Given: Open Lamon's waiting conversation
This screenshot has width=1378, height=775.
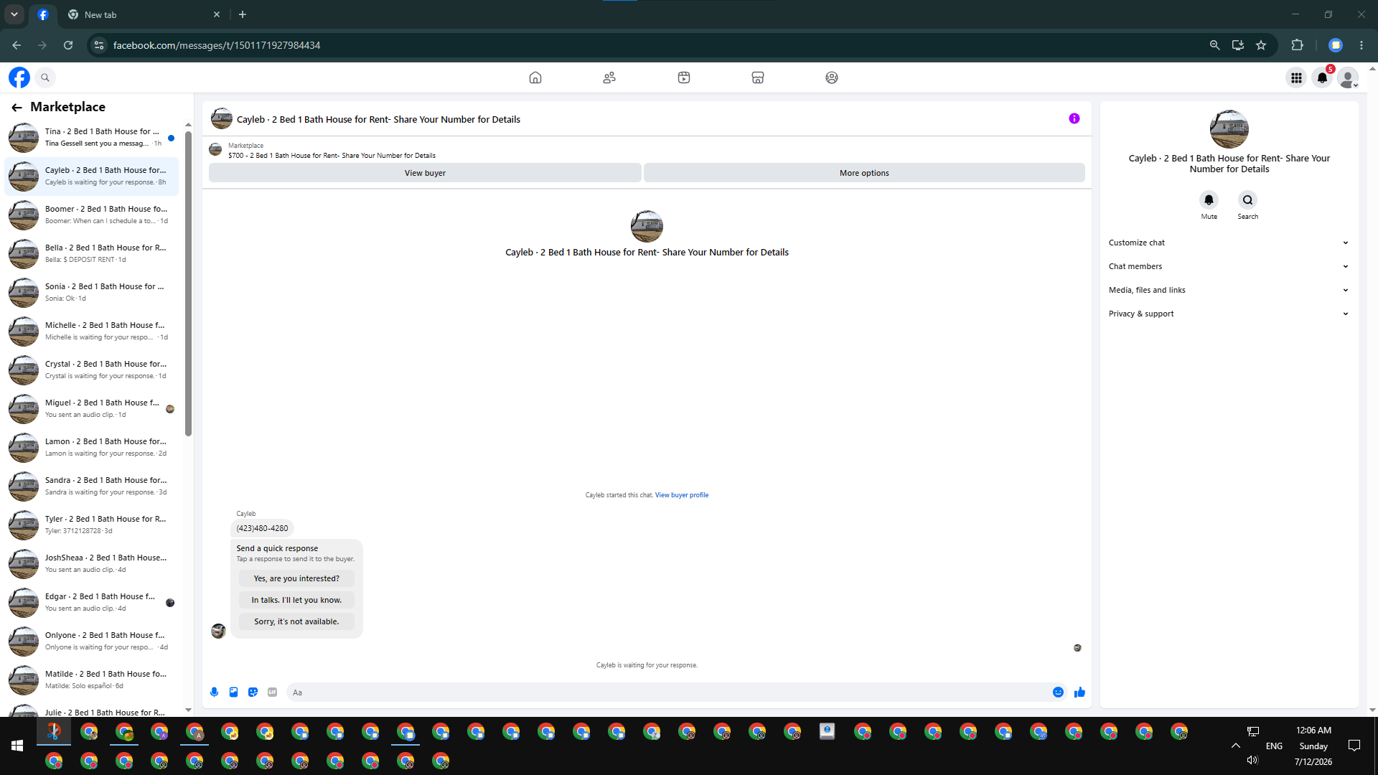Looking at the screenshot, I should point(92,447).
